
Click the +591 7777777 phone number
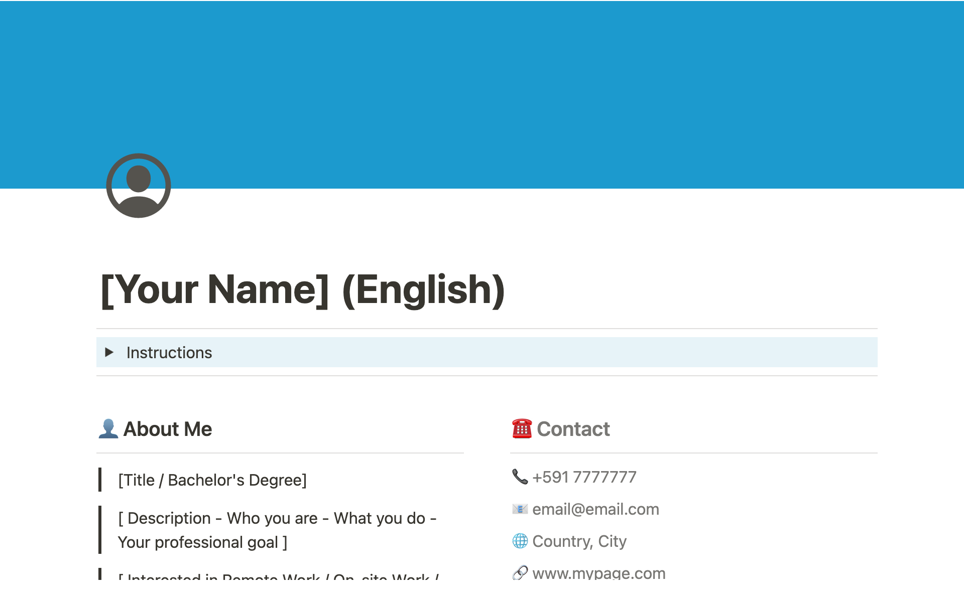(x=584, y=477)
